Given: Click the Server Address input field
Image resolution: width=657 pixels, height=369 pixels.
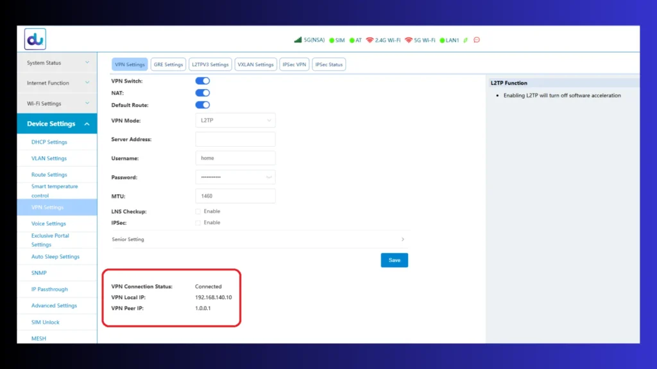Looking at the screenshot, I should [x=235, y=140].
